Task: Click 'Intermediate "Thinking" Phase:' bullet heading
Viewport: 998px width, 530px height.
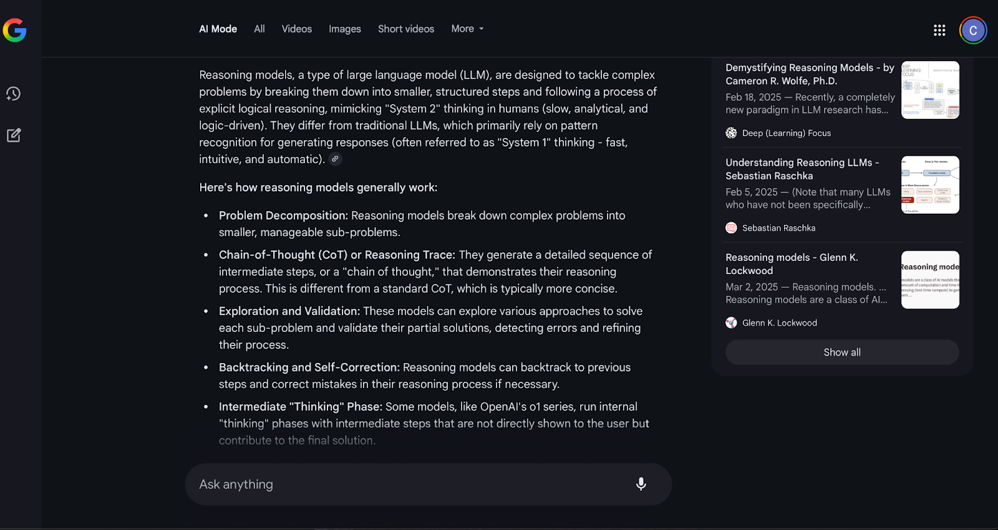Action: pyautogui.click(x=301, y=407)
